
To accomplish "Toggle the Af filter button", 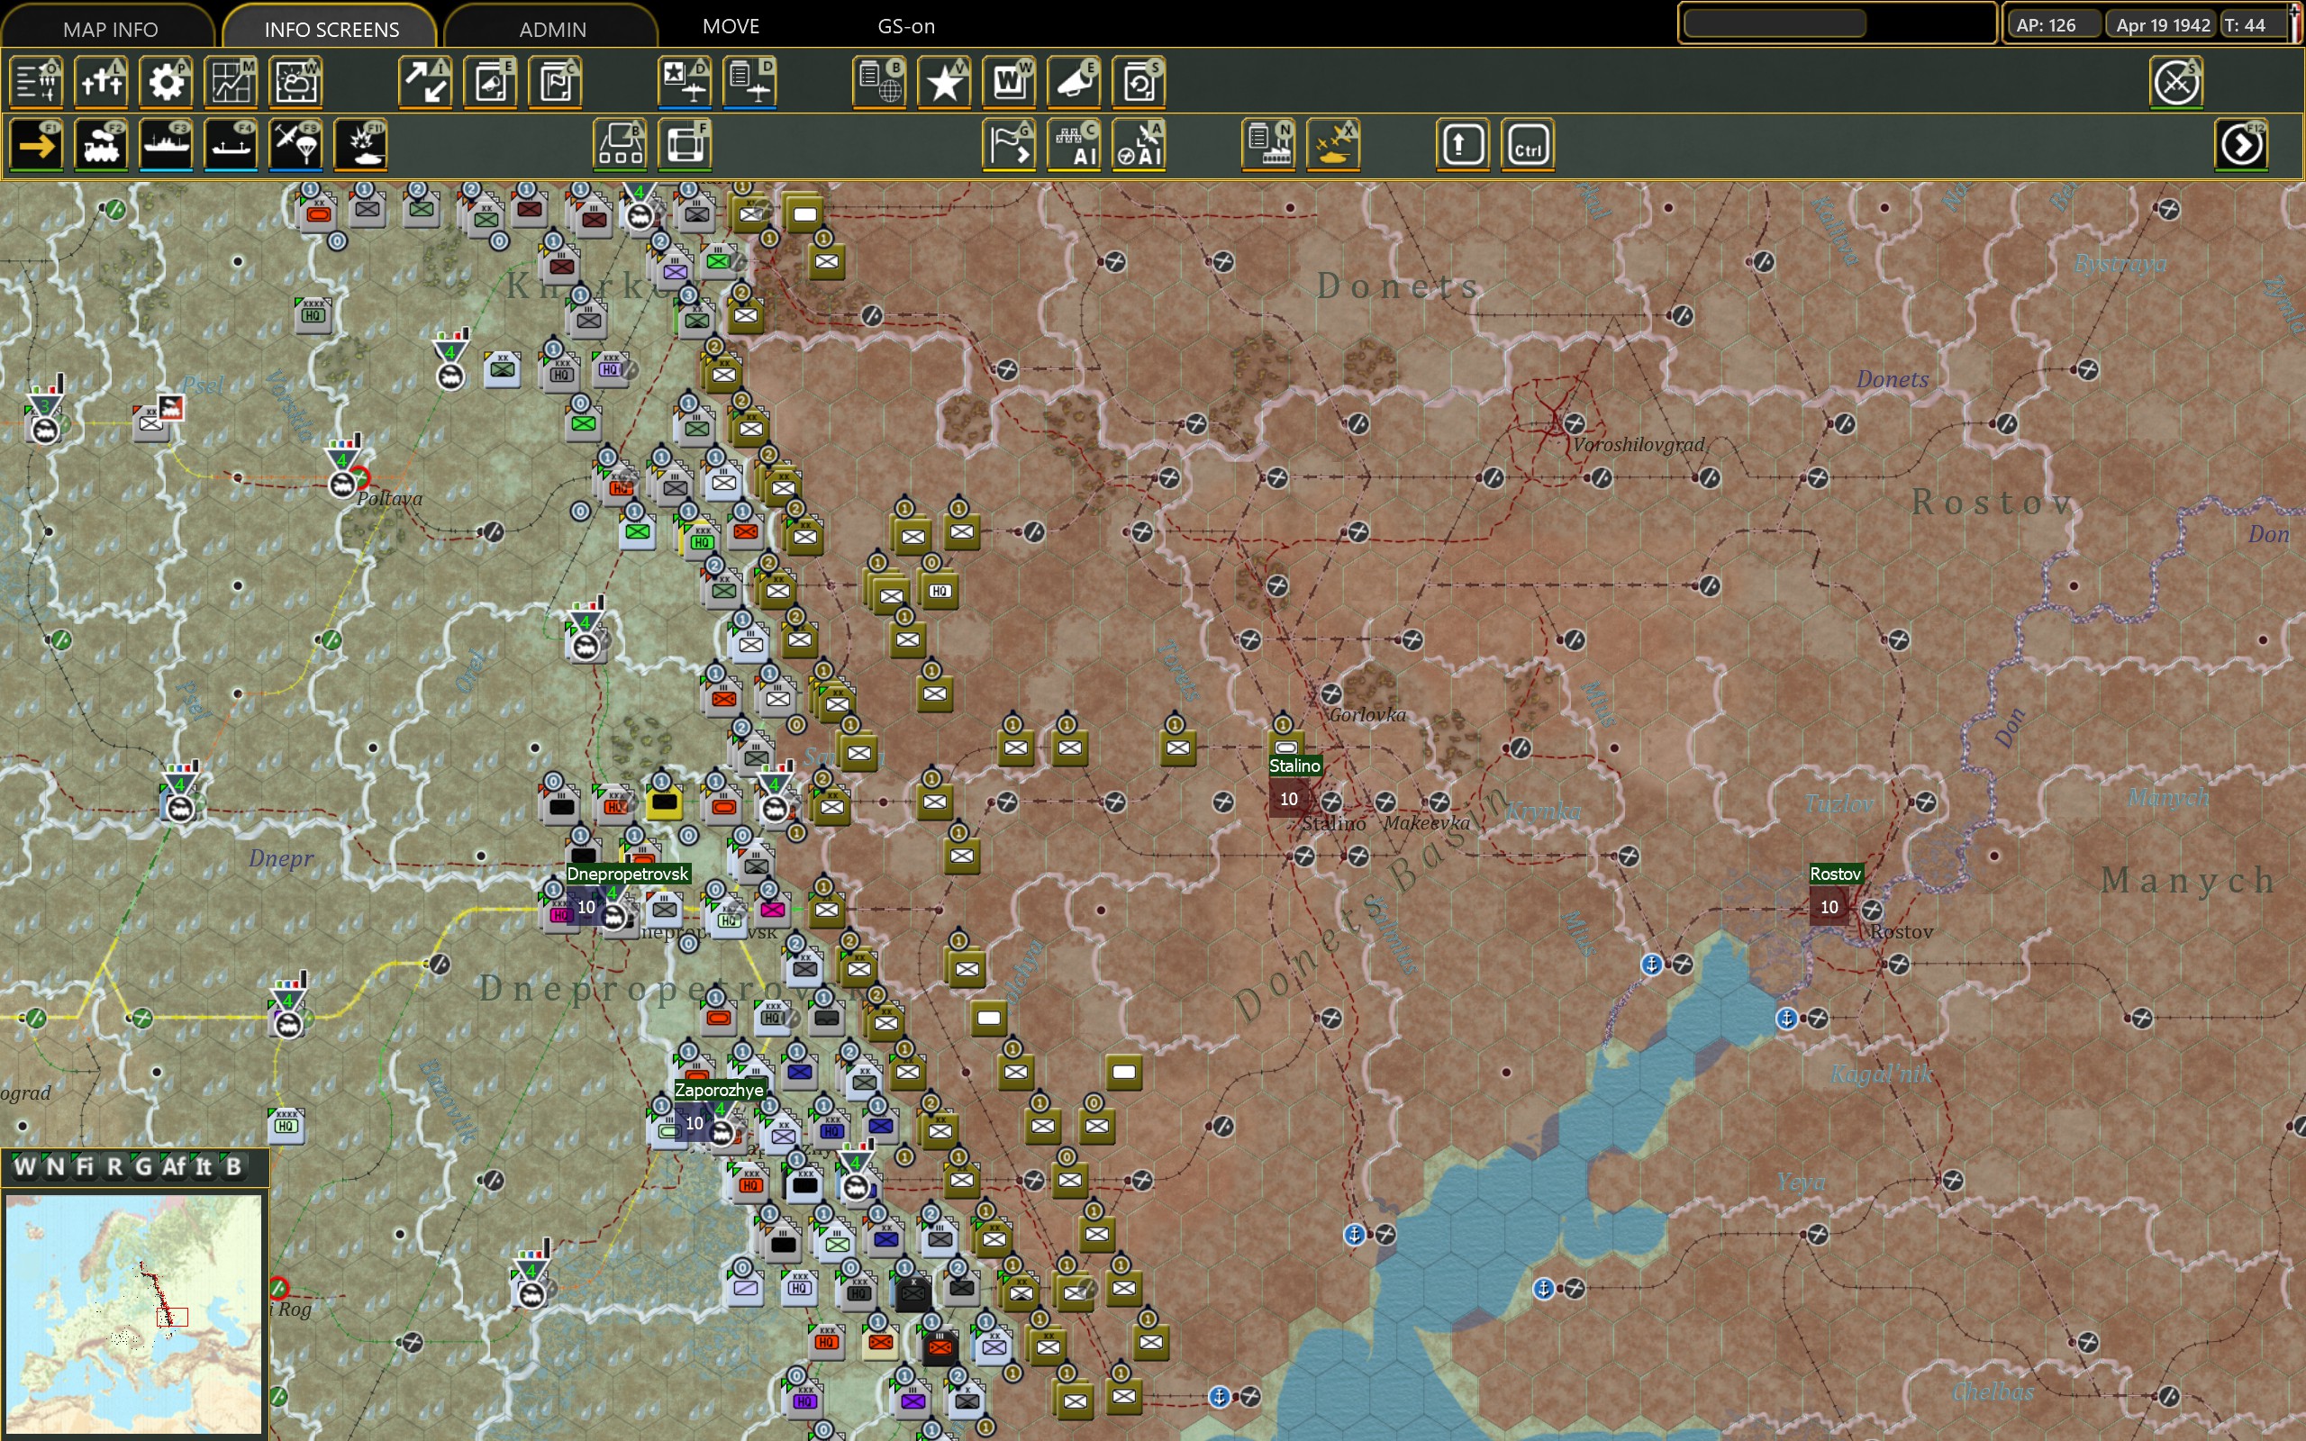I will [x=174, y=1166].
